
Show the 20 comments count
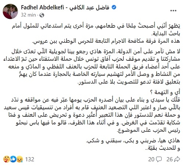(x=151, y=159)
